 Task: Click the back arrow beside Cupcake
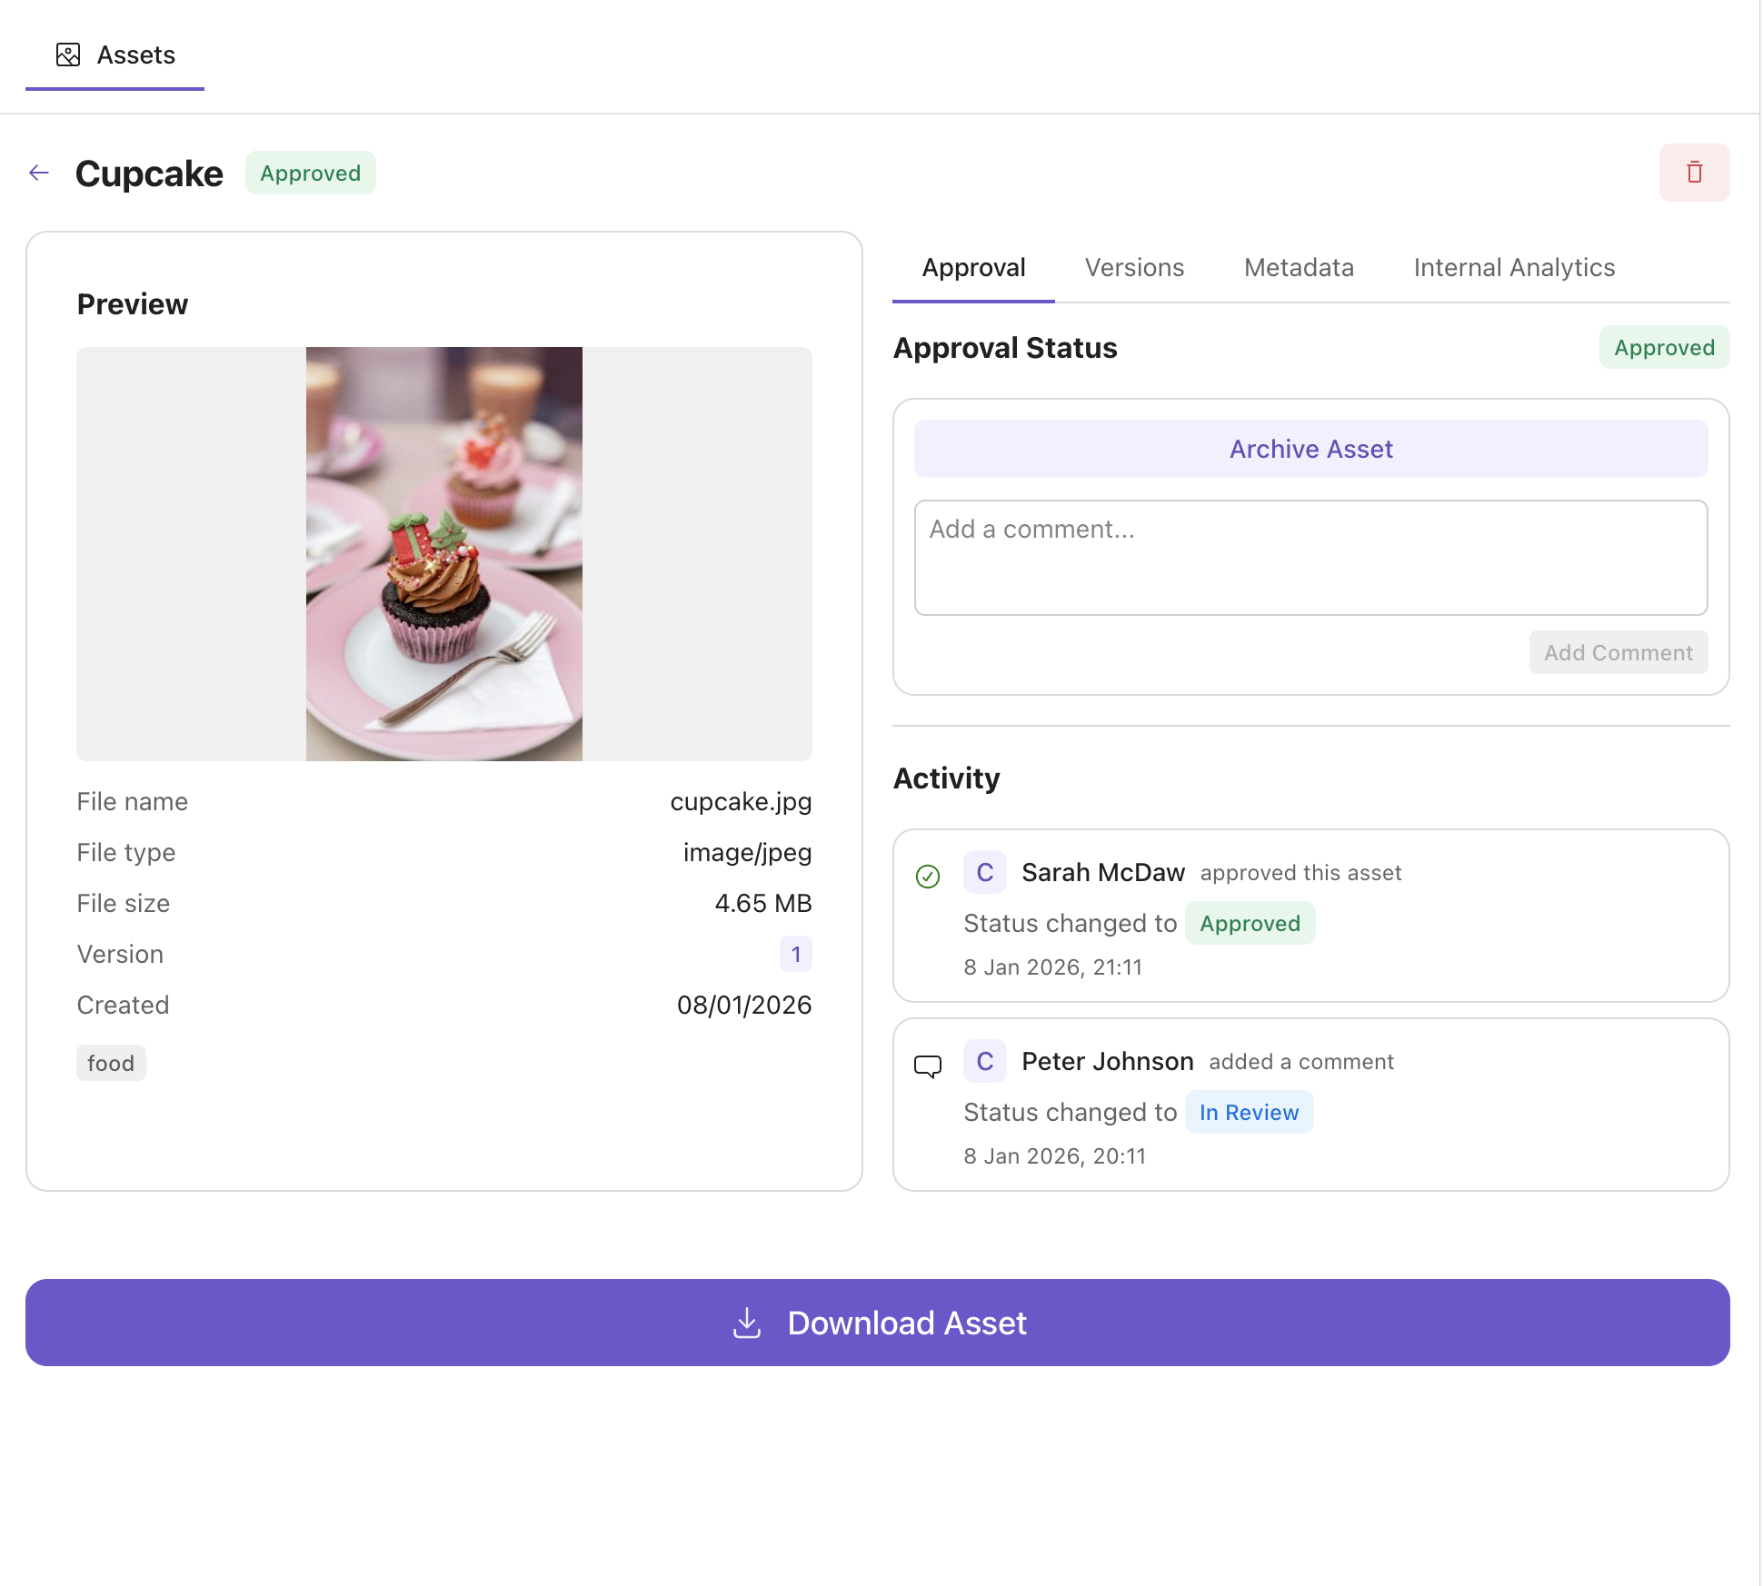[x=39, y=173]
